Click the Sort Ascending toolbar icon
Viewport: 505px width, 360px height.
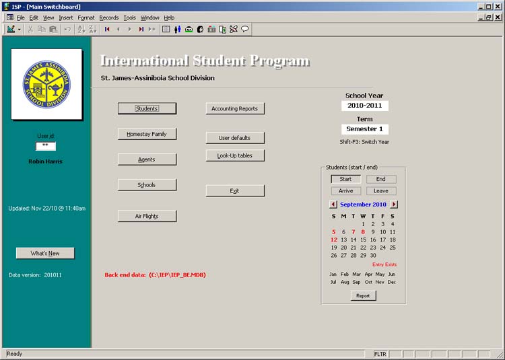click(81, 29)
